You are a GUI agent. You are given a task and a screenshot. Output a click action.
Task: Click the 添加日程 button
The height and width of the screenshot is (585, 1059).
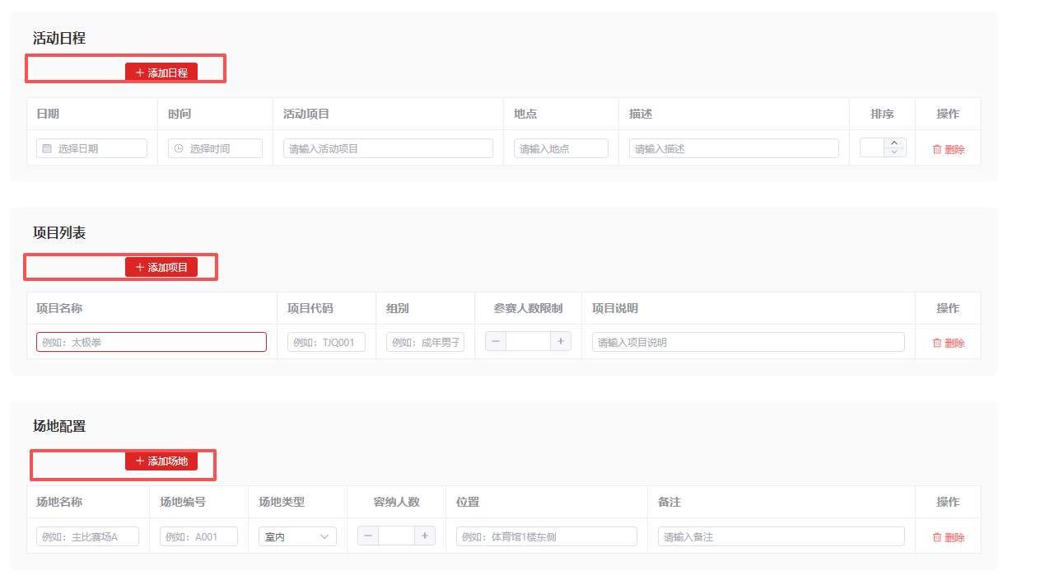pos(161,73)
